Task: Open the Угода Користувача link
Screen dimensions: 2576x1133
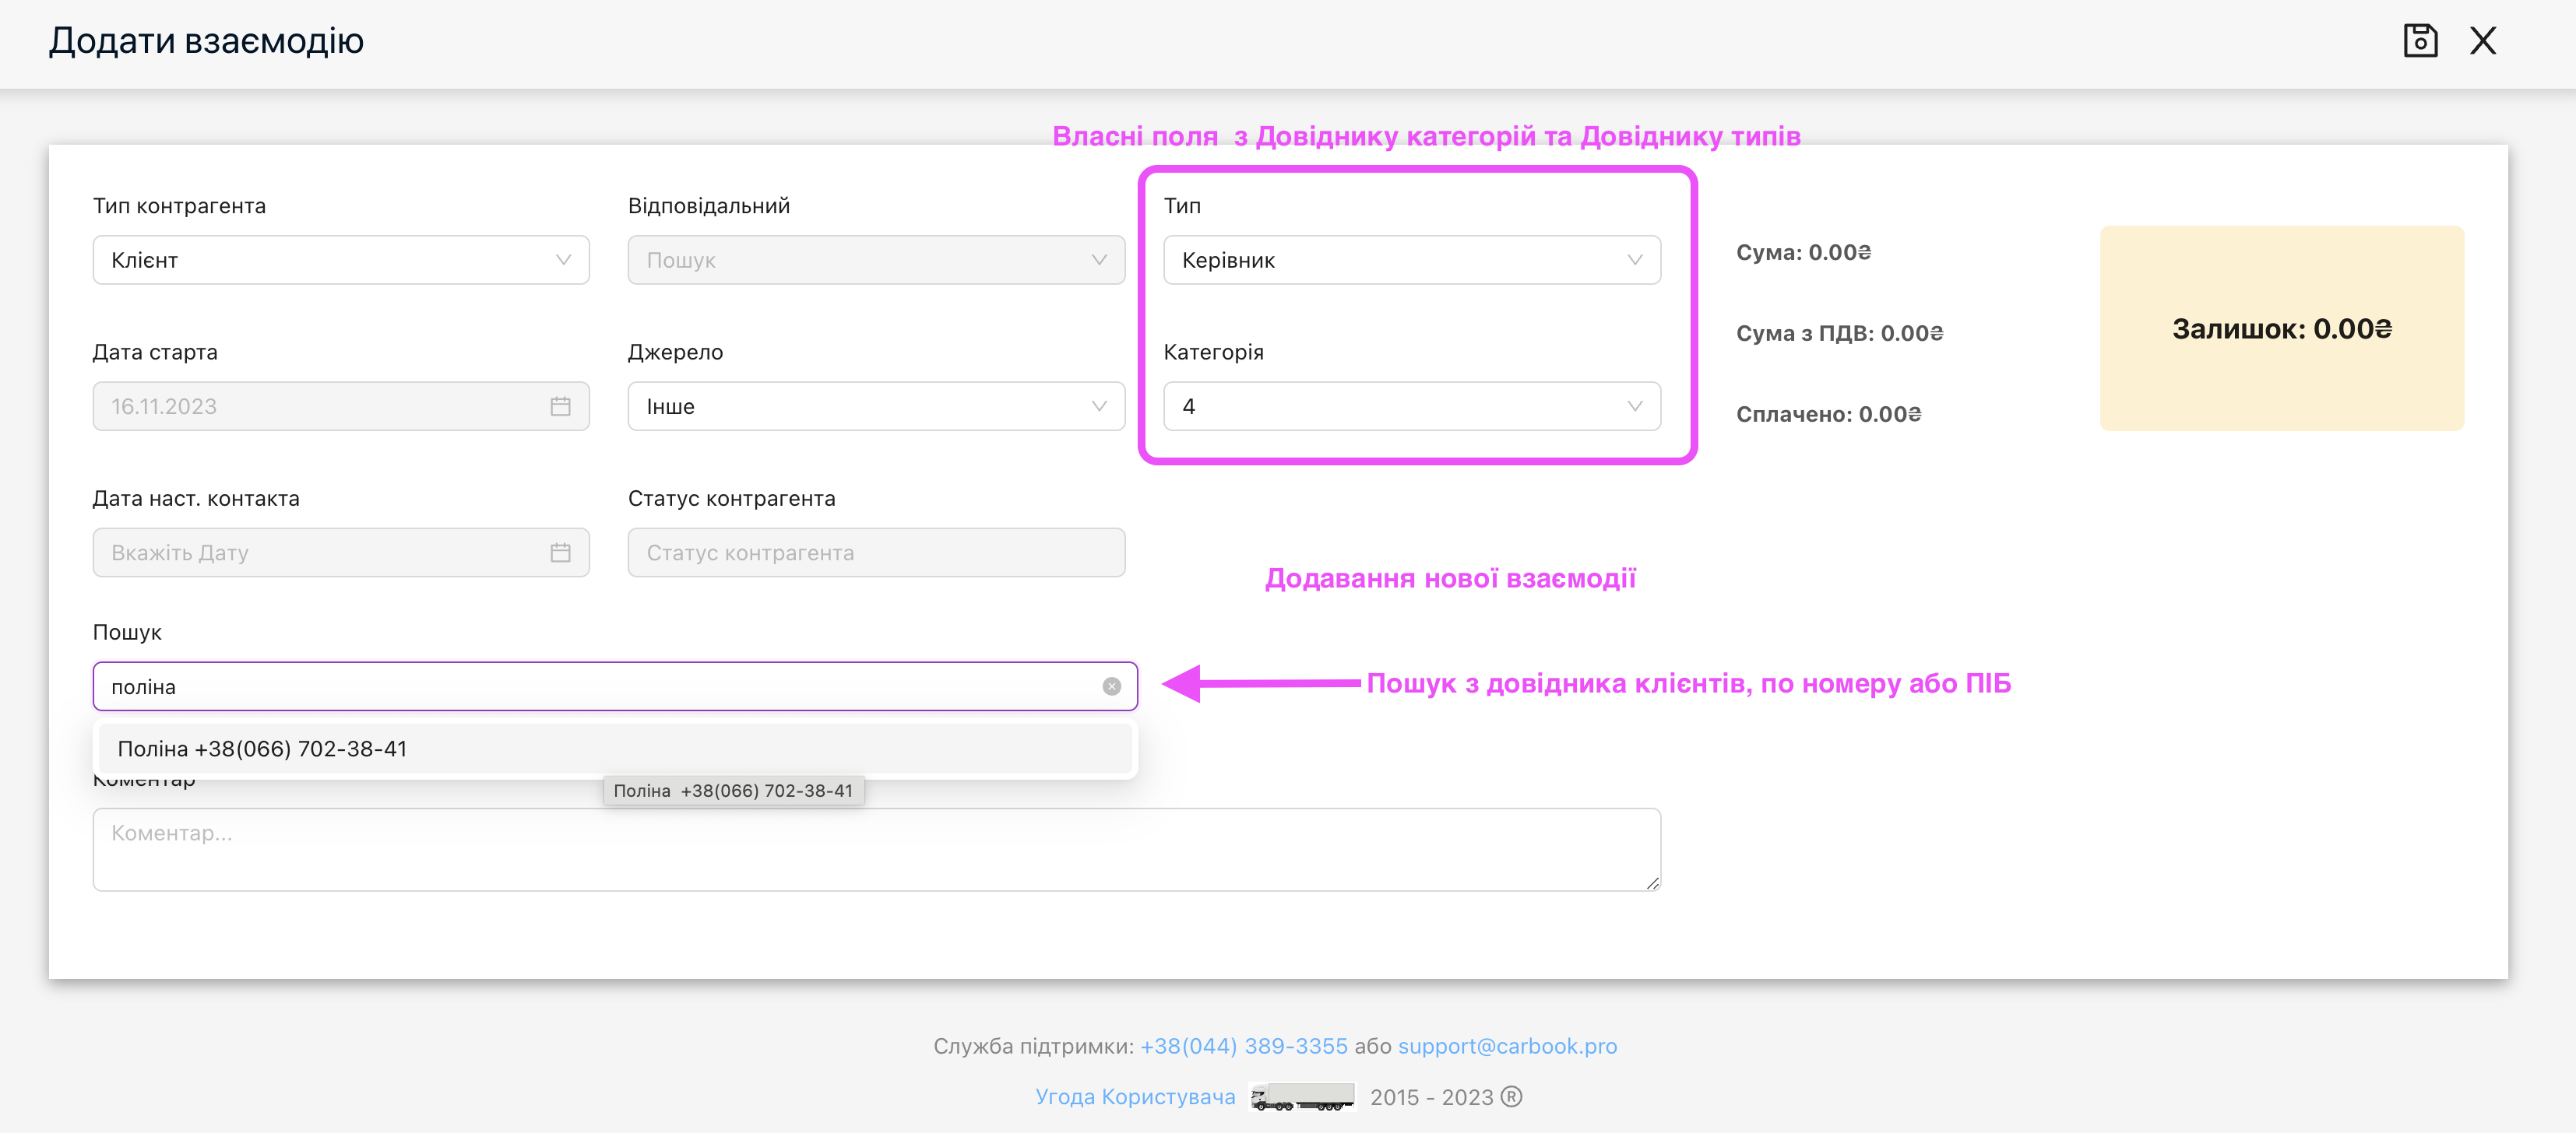Action: pos(1135,1097)
